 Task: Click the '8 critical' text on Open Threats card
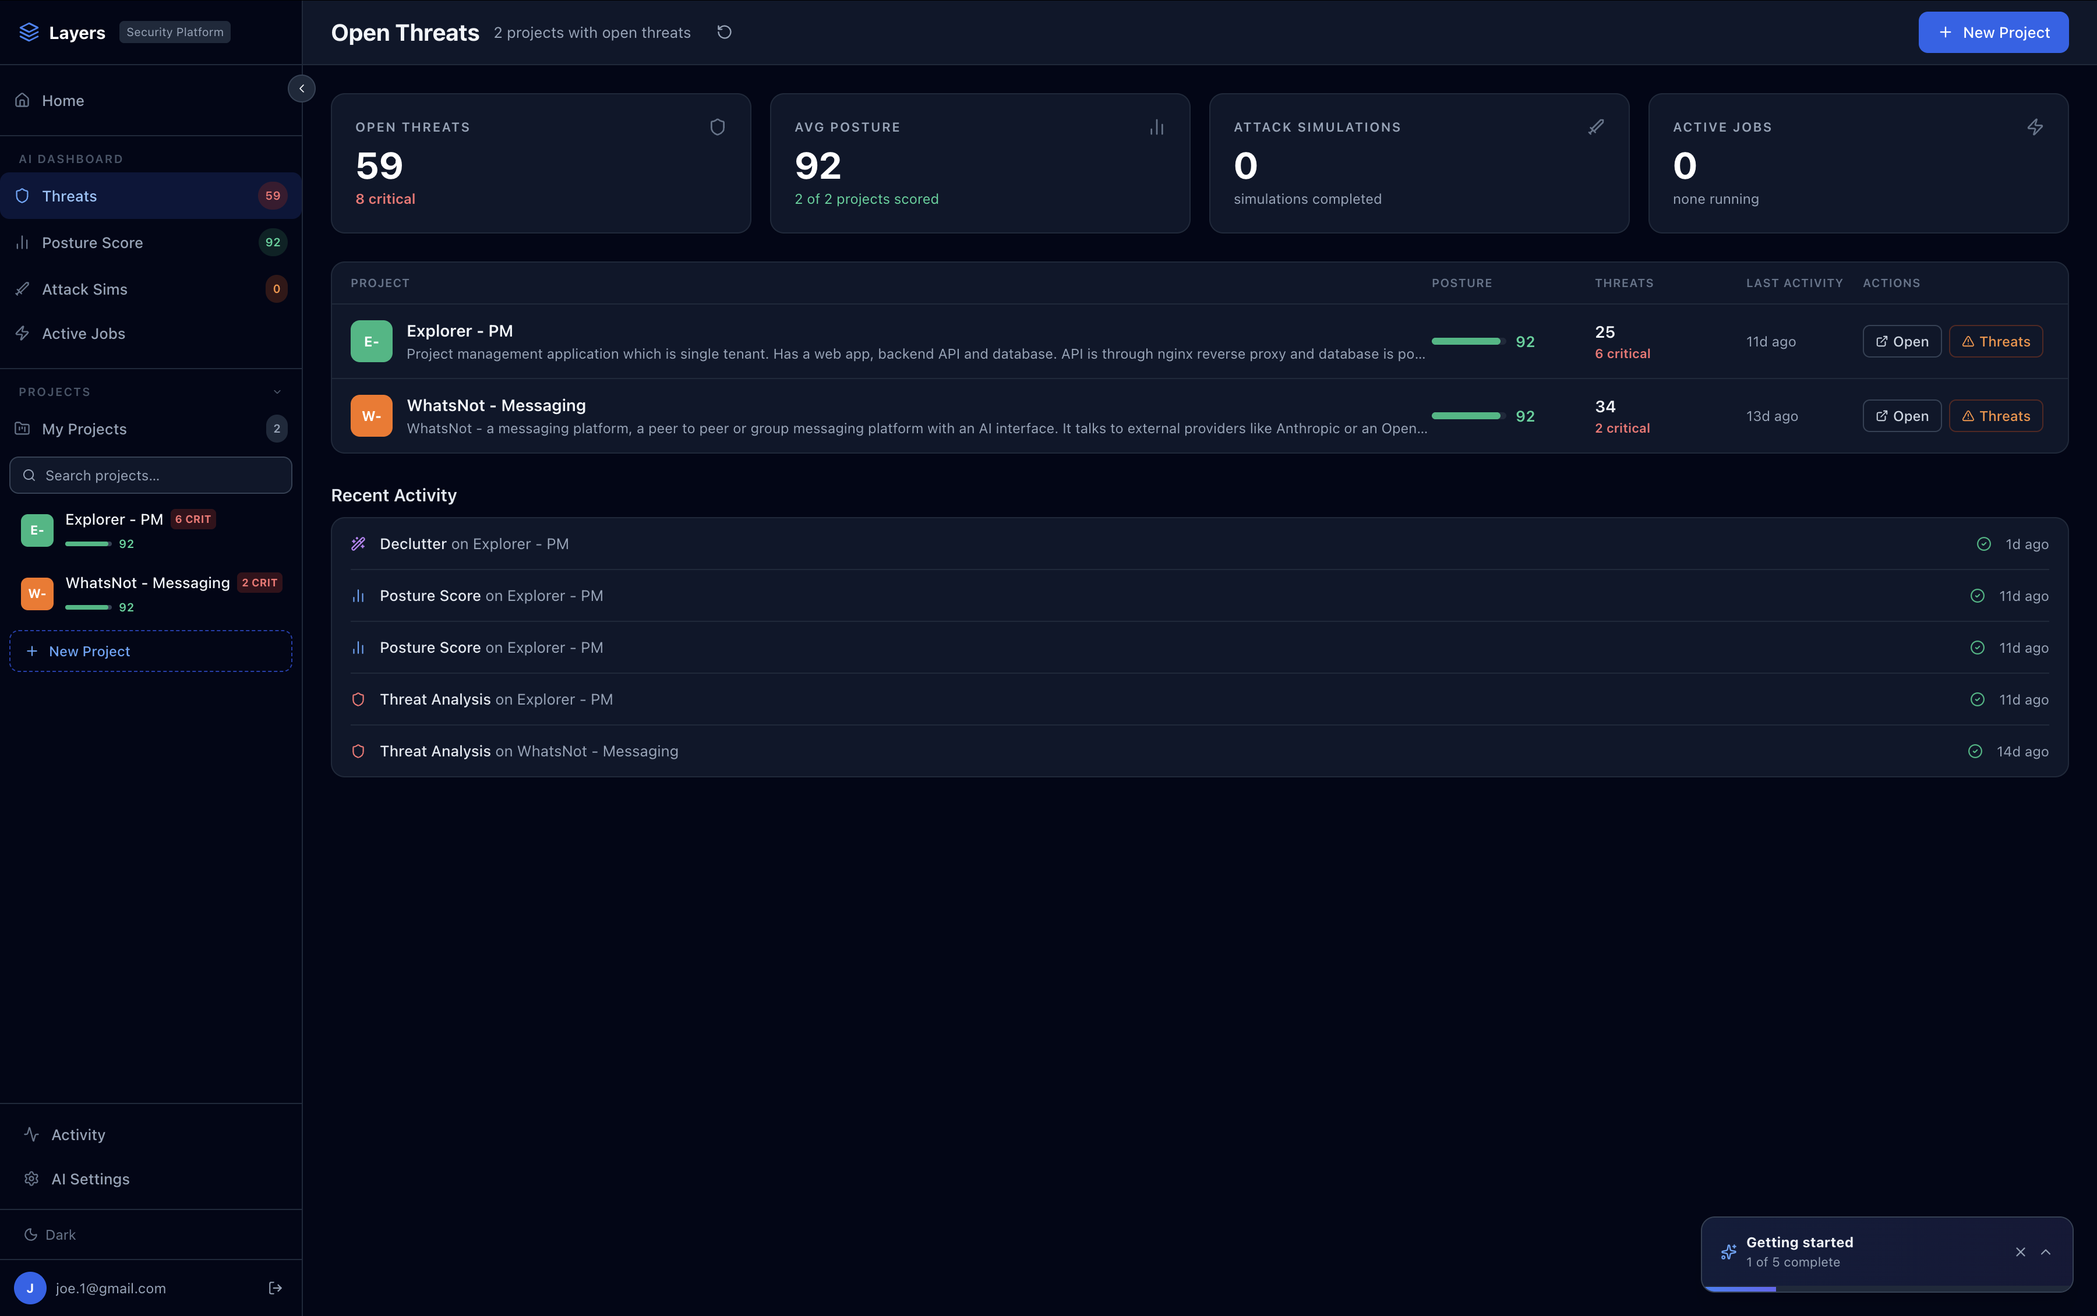click(386, 199)
